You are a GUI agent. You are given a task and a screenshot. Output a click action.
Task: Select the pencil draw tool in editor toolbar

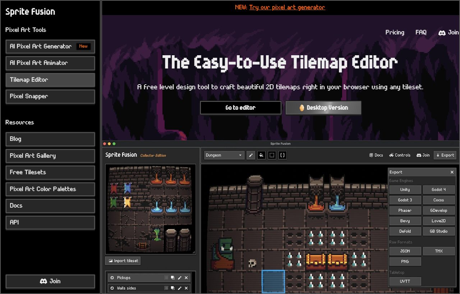(251, 155)
